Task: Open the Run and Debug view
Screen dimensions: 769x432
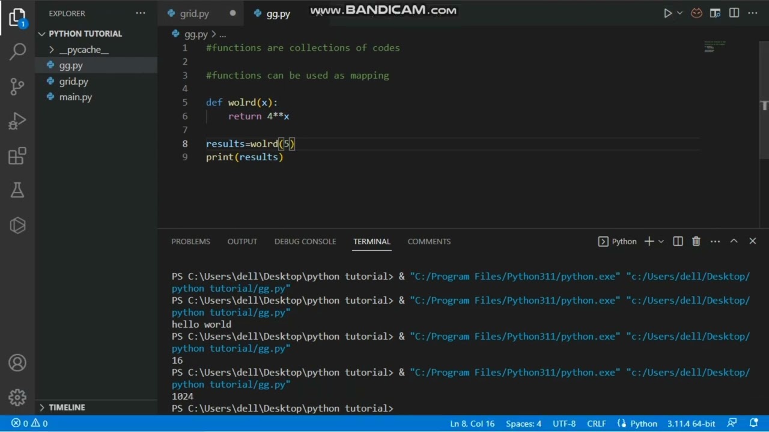Action: click(17, 121)
